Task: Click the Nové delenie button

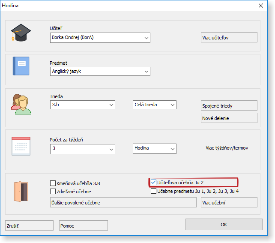Action: [229, 118]
